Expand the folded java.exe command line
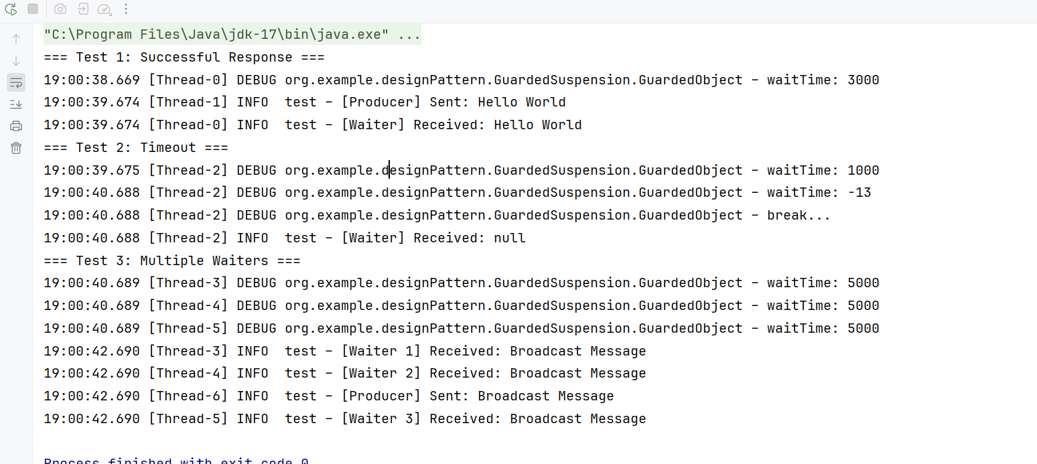1037x464 pixels. (x=232, y=35)
